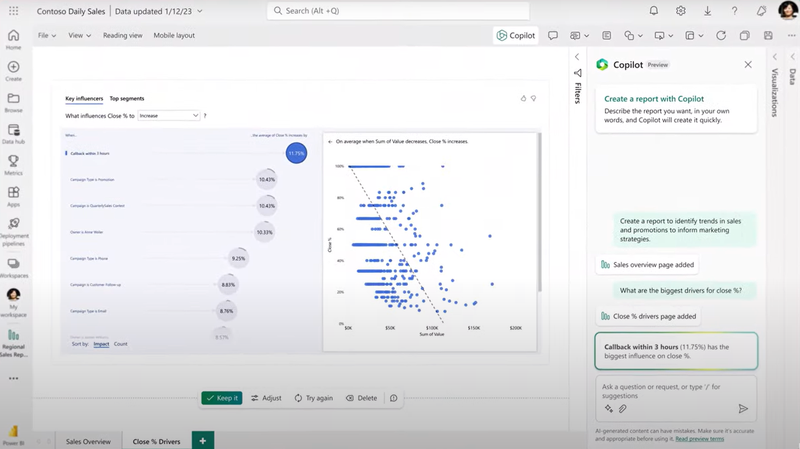800x449 pixels.
Task: Open more options ellipsis in toolbar
Action: 792,35
